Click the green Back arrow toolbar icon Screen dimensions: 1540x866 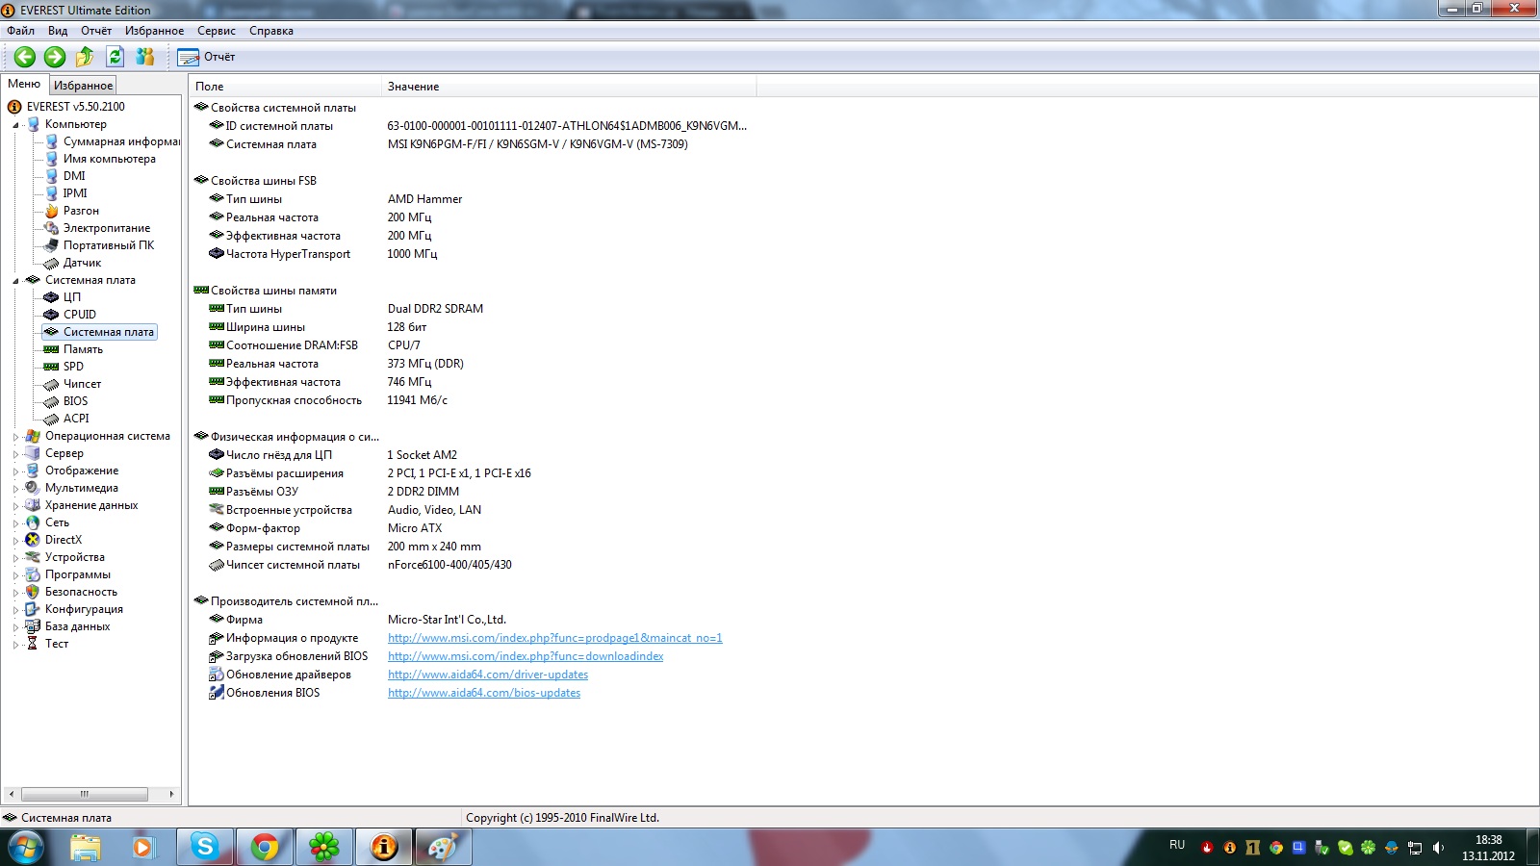(x=25, y=57)
